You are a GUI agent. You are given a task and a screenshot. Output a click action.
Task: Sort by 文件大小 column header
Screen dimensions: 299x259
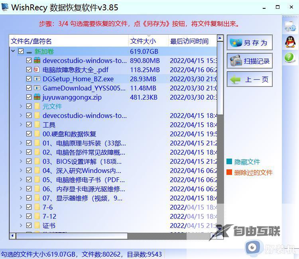[x=149, y=41]
